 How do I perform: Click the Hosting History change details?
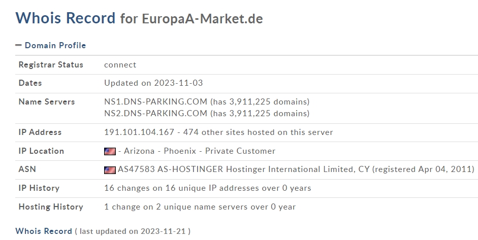(x=200, y=207)
